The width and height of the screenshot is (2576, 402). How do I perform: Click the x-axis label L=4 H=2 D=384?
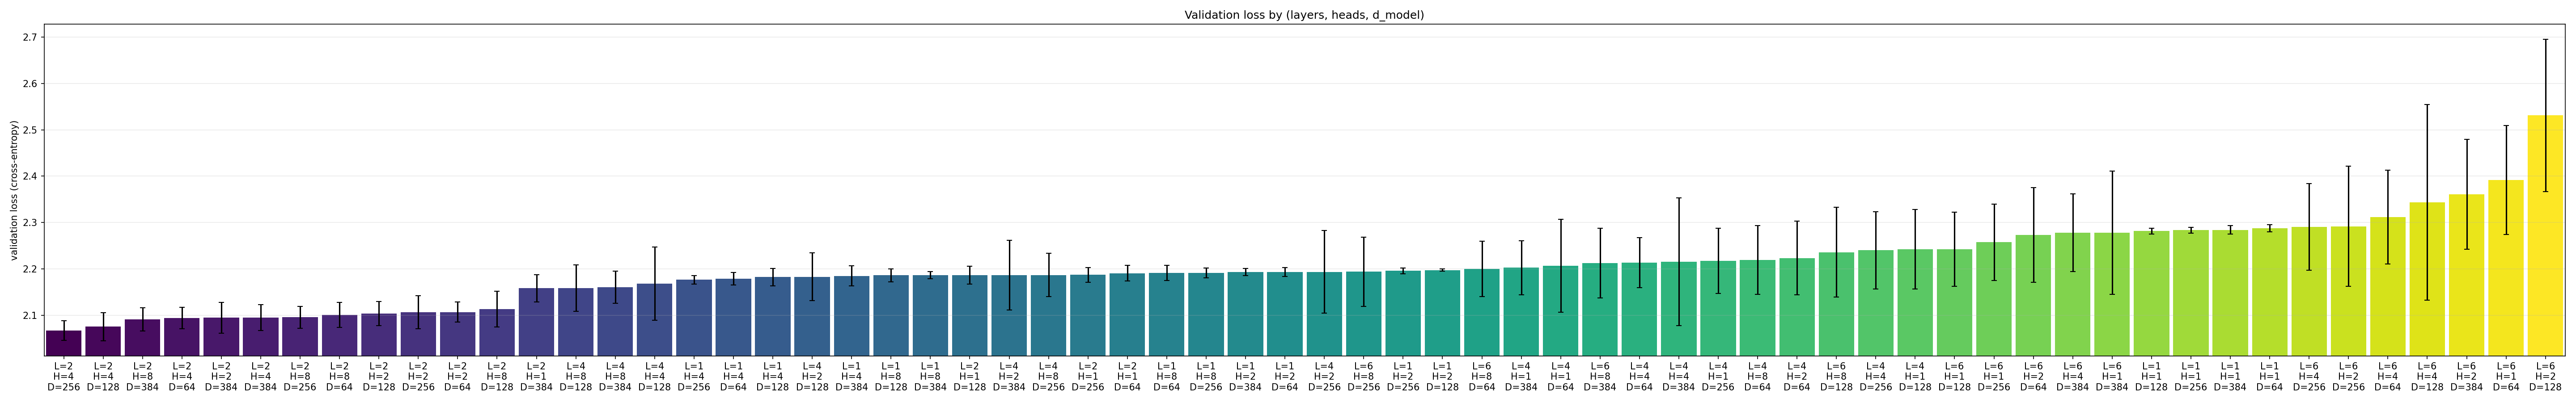[1009, 376]
